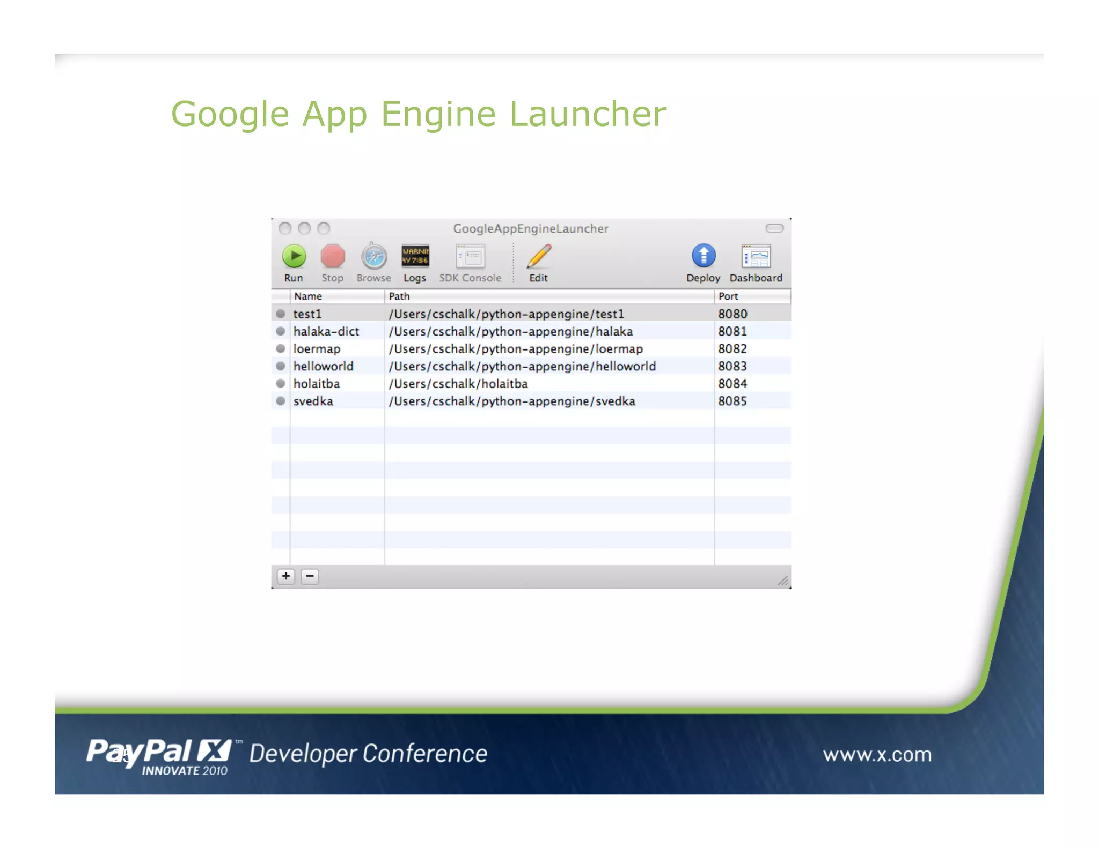Select the halaka-dict project row
The width and height of the screenshot is (1099, 848).
tap(531, 331)
